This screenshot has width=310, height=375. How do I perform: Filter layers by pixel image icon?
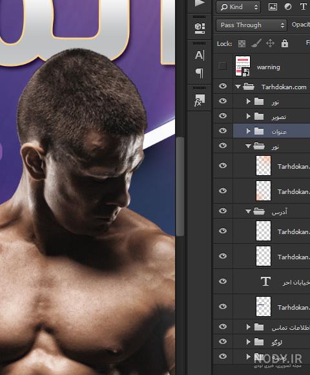[x=273, y=6]
